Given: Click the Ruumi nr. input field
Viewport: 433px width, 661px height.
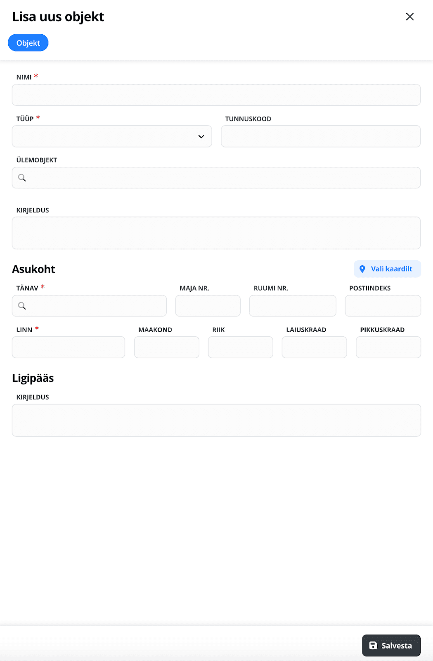Looking at the screenshot, I should pos(293,306).
